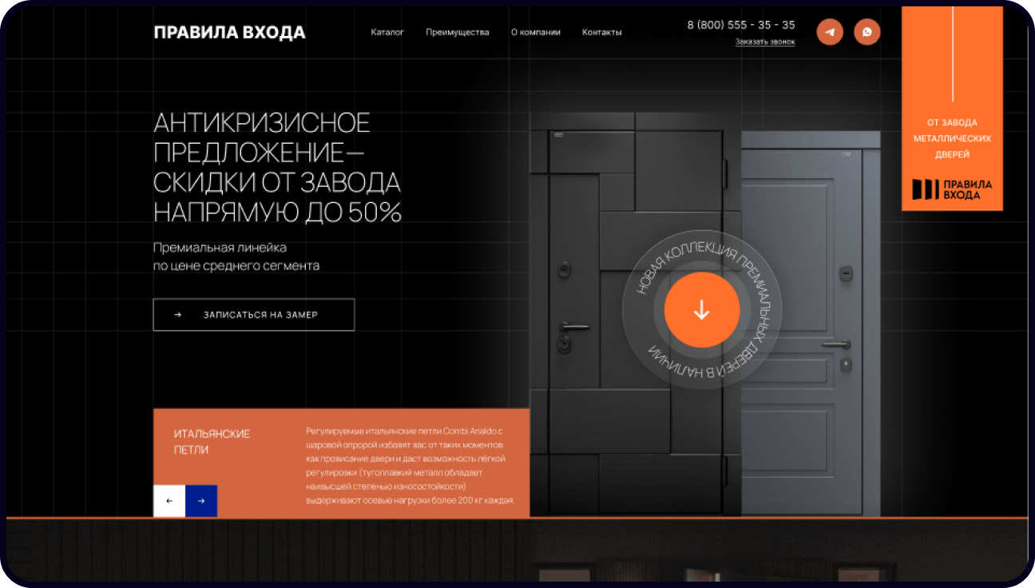Click the orange scroll-down arrow circle
The height and width of the screenshot is (588, 1035).
tap(702, 310)
